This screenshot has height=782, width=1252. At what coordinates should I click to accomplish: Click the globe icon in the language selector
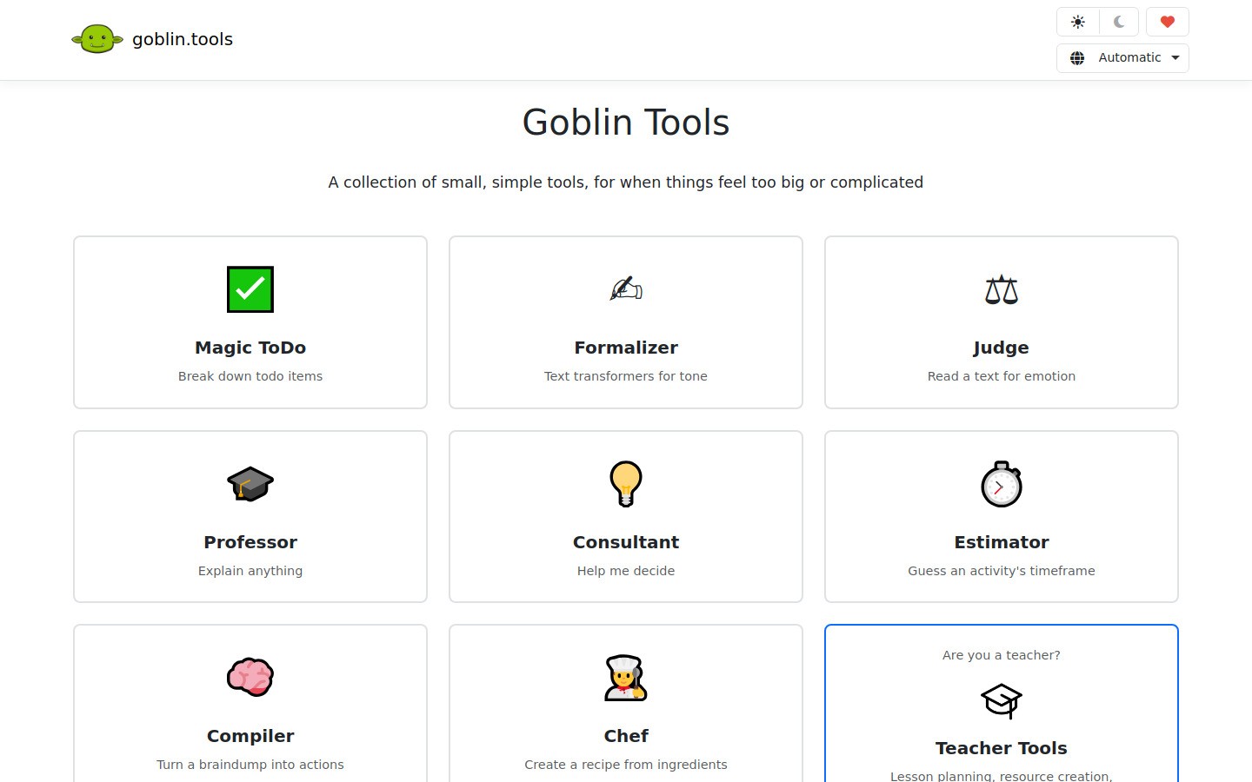click(1077, 57)
